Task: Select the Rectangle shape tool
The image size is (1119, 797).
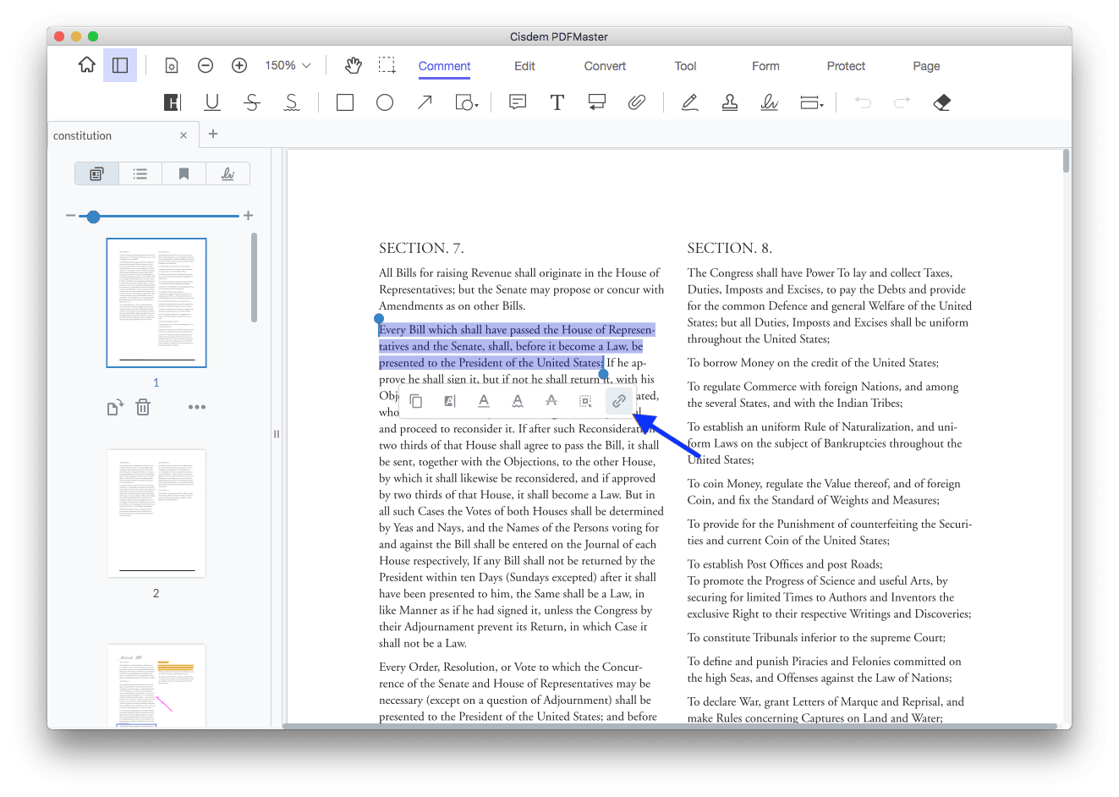Action: point(345,102)
